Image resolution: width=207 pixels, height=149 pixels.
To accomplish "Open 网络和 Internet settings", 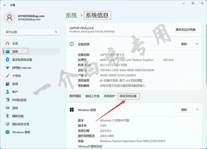I will [x=22, y=68].
